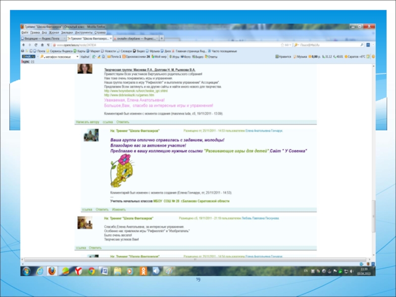This screenshot has height=297, width=396.
Task: Open the Правка menu
Action: 35,33
